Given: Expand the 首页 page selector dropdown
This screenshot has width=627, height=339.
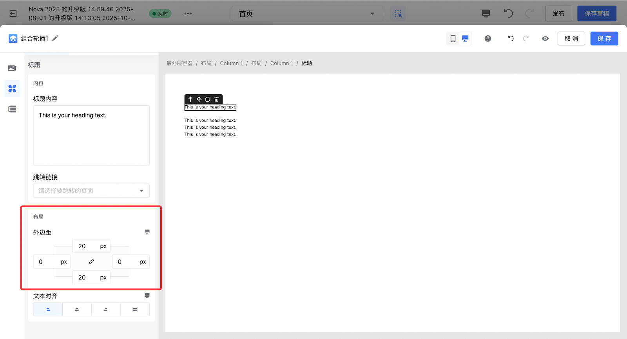Looking at the screenshot, I should click(x=307, y=14).
